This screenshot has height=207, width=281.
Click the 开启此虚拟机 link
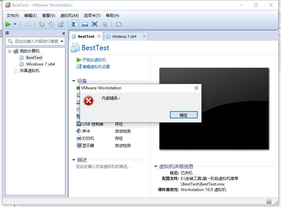pos(94,60)
